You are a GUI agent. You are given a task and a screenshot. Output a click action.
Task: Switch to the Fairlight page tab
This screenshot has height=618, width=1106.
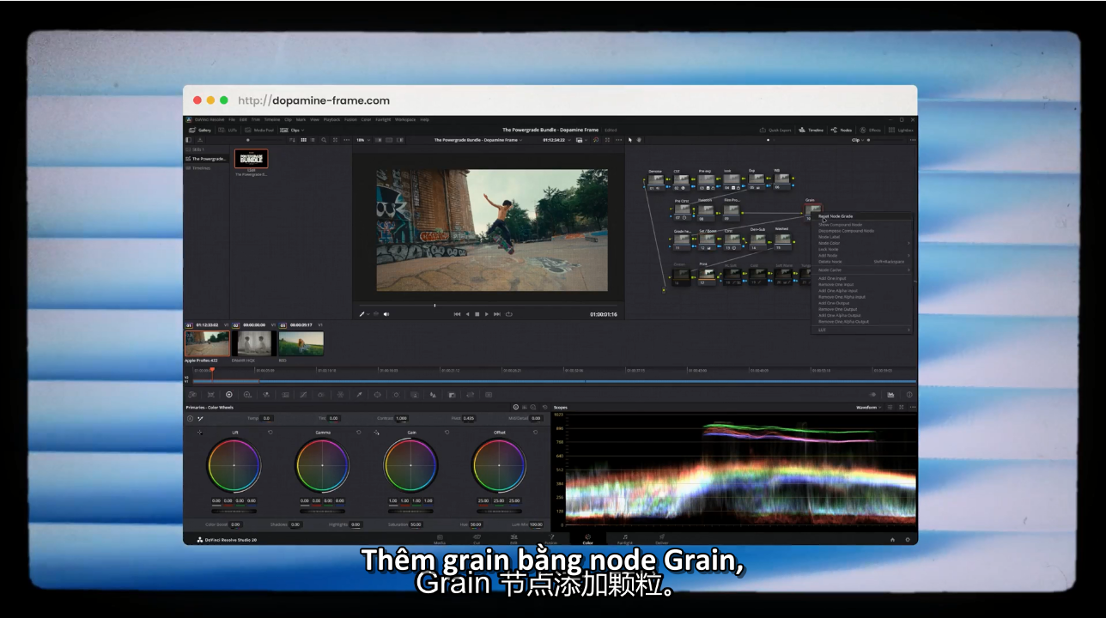624,539
